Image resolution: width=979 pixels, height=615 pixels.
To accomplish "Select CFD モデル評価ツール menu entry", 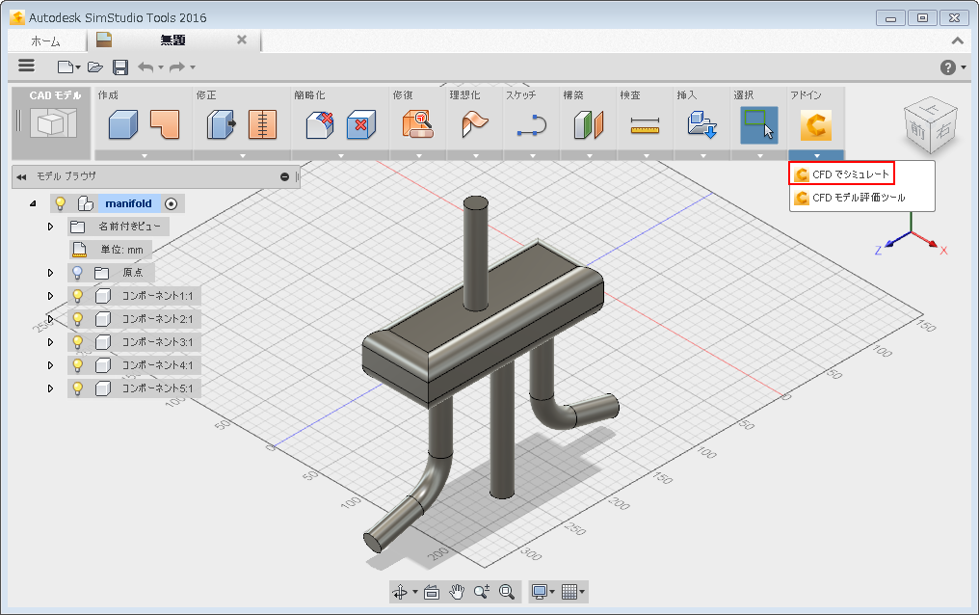I will (858, 198).
